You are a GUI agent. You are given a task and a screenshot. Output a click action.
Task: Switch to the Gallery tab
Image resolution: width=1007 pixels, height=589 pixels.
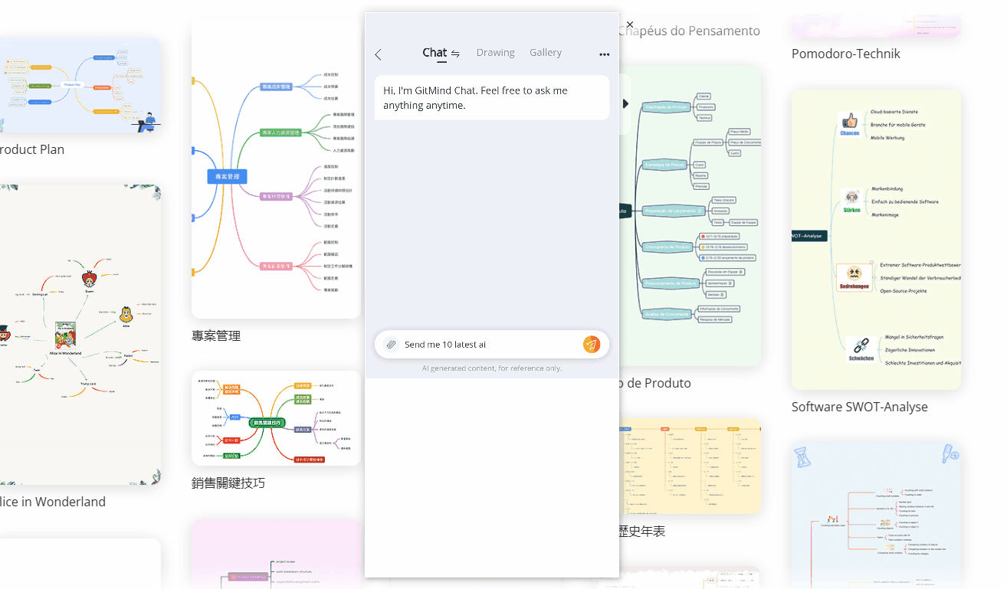545,53
